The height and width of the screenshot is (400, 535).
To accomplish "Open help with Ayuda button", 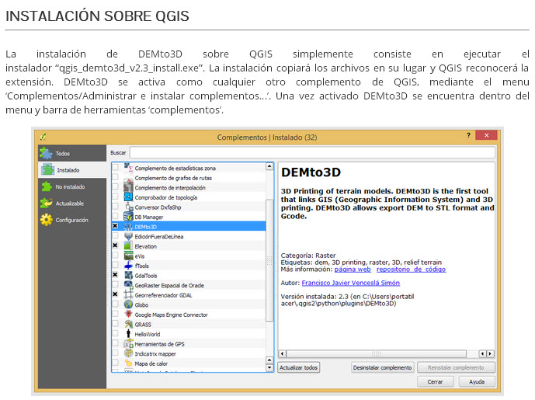I will pos(477,381).
